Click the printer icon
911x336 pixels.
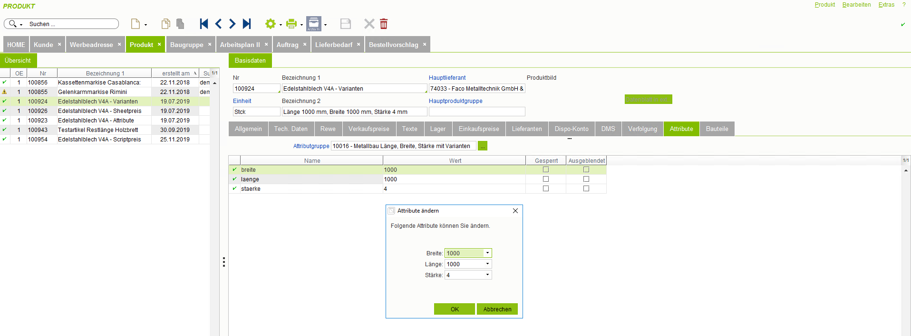(x=291, y=24)
